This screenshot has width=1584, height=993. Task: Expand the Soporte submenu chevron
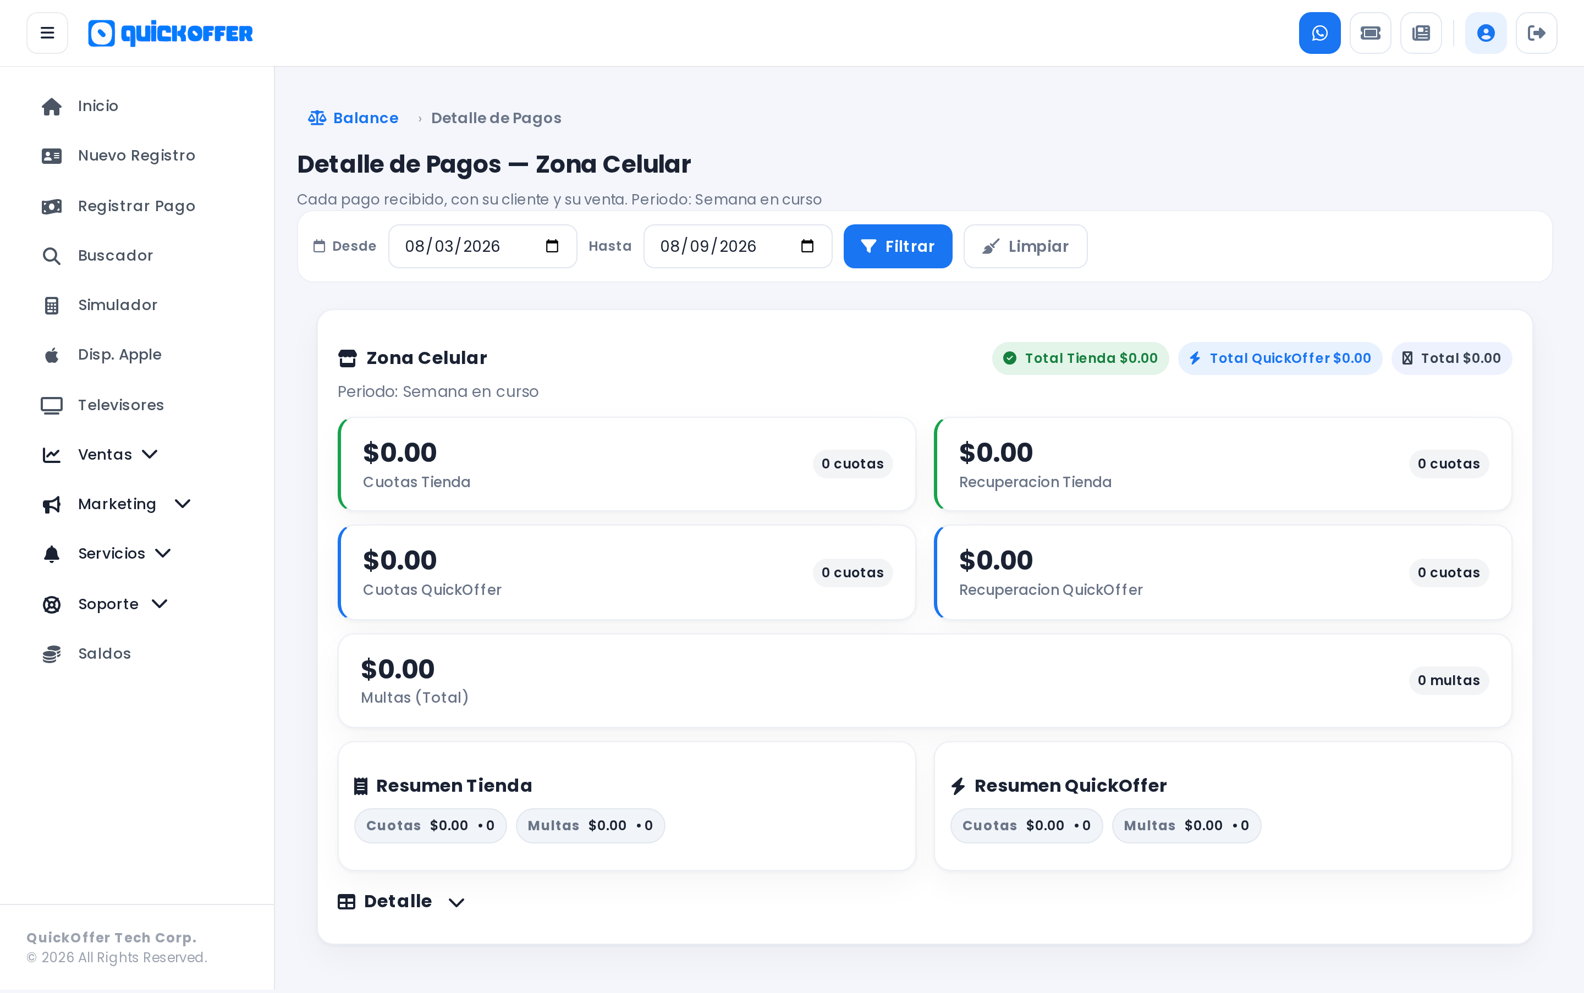tap(159, 604)
